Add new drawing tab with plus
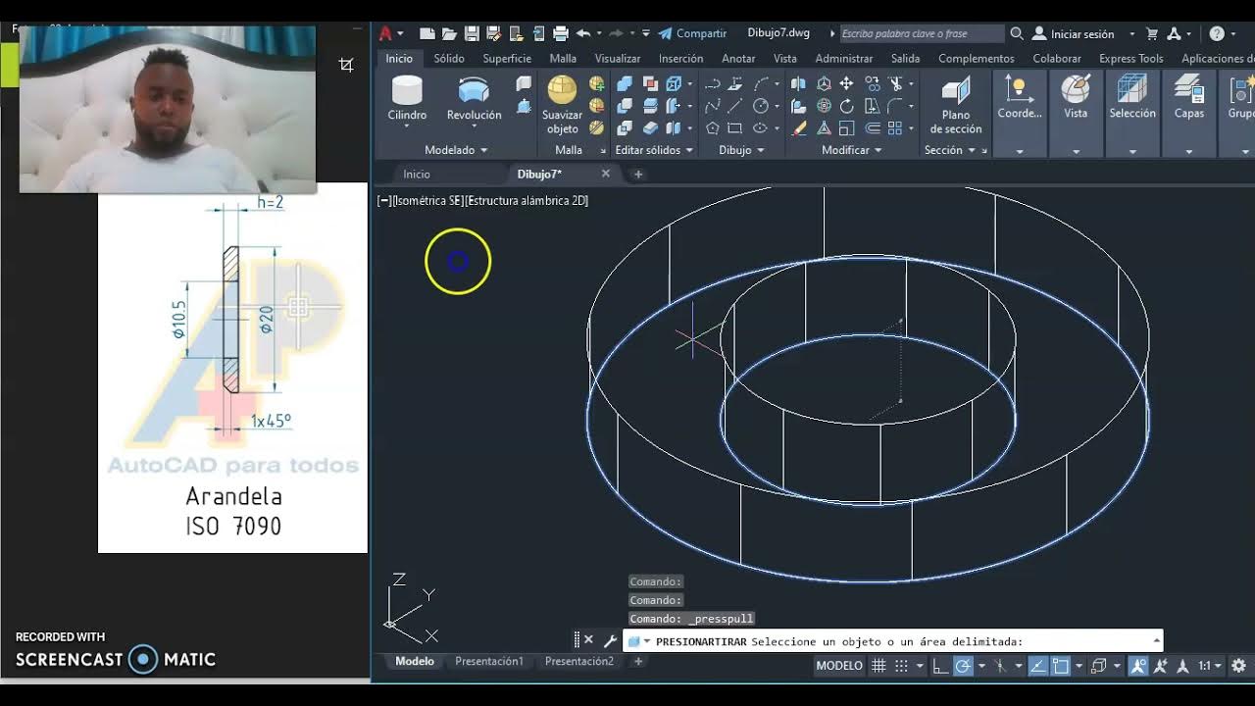 [638, 175]
